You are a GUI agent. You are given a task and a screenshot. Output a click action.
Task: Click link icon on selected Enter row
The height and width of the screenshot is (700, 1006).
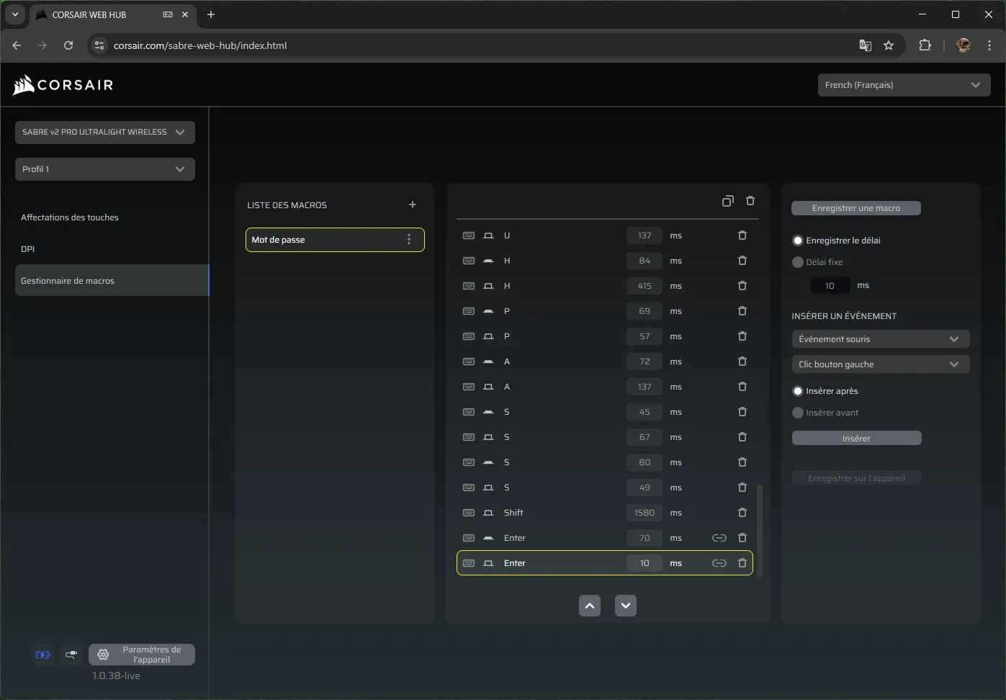click(x=719, y=563)
